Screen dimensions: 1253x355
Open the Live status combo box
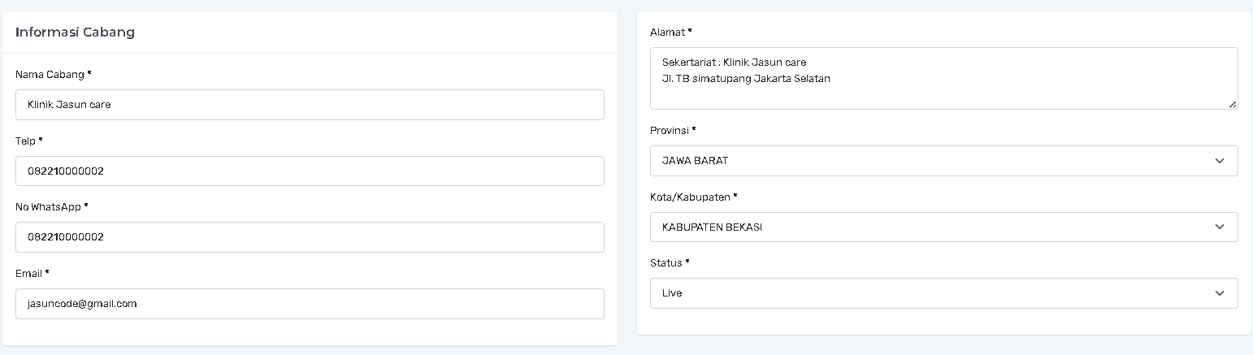943,293
